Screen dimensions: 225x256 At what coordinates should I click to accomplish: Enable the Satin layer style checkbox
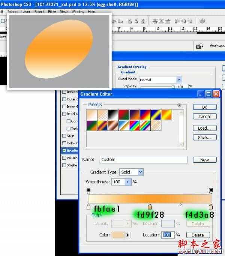pos(64,136)
